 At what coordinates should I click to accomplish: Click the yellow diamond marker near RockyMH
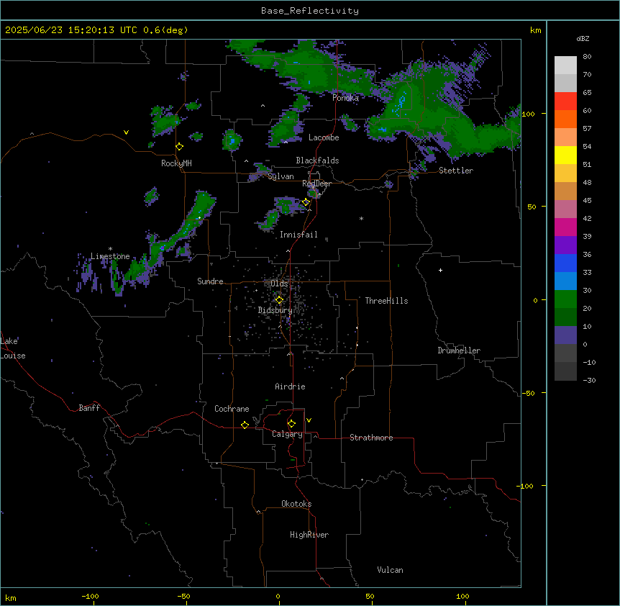coord(180,147)
